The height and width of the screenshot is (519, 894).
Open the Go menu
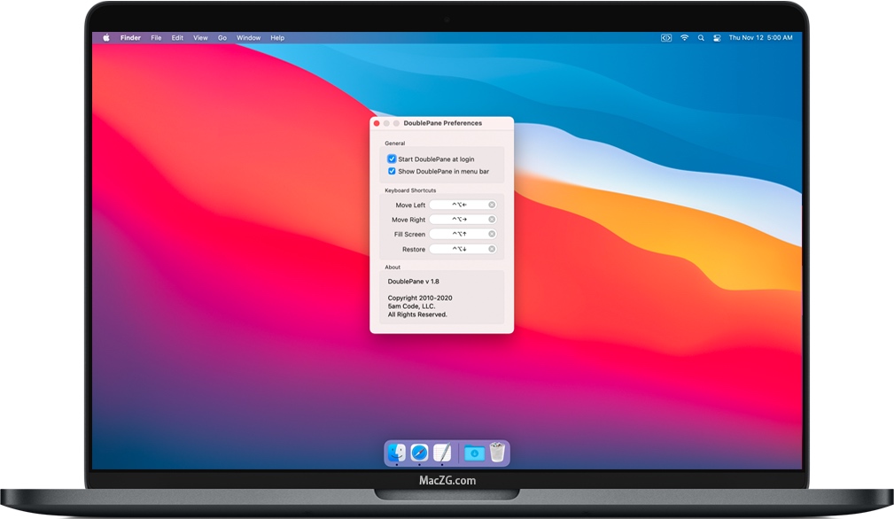[222, 37]
